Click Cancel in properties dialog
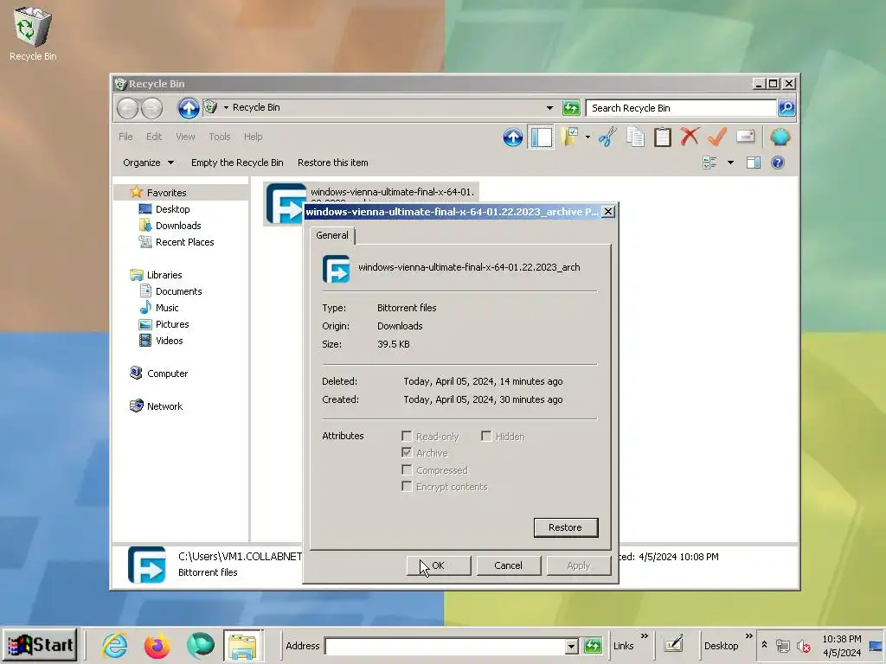 508,565
